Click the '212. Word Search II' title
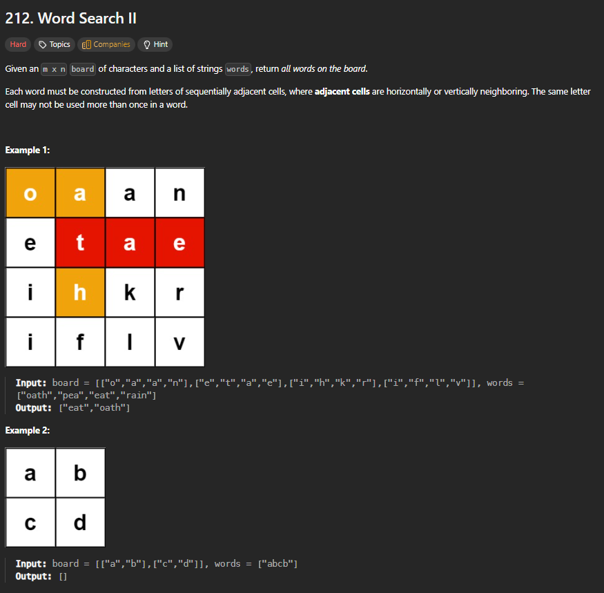Image resolution: width=604 pixels, height=593 pixels. [71, 18]
